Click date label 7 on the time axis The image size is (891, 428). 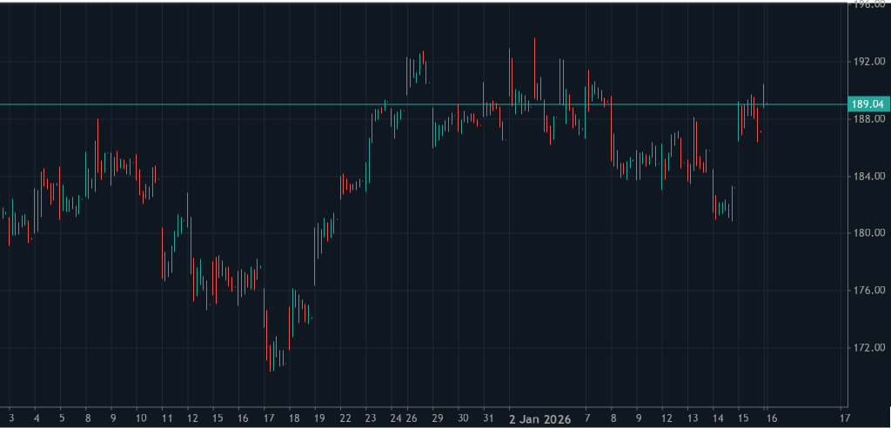point(587,418)
